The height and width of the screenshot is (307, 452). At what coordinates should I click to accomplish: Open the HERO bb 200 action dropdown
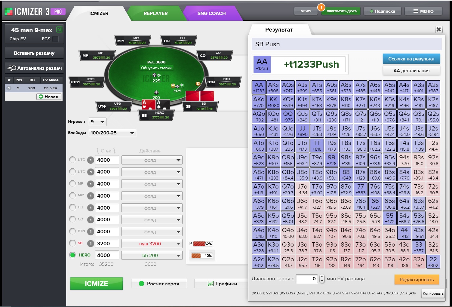[152, 255]
